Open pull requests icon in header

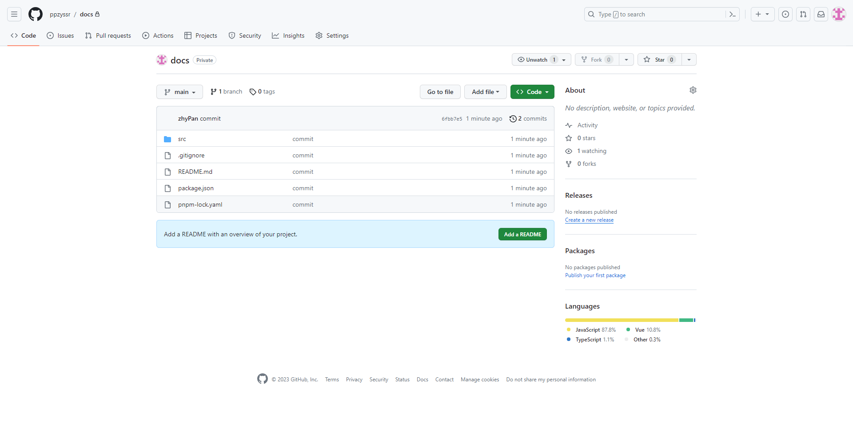[803, 14]
